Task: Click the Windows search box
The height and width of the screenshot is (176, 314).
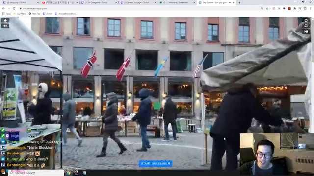Action: [36, 173]
